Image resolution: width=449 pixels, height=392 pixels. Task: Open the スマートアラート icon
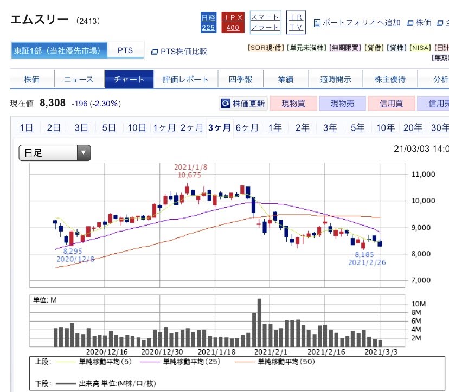click(265, 22)
